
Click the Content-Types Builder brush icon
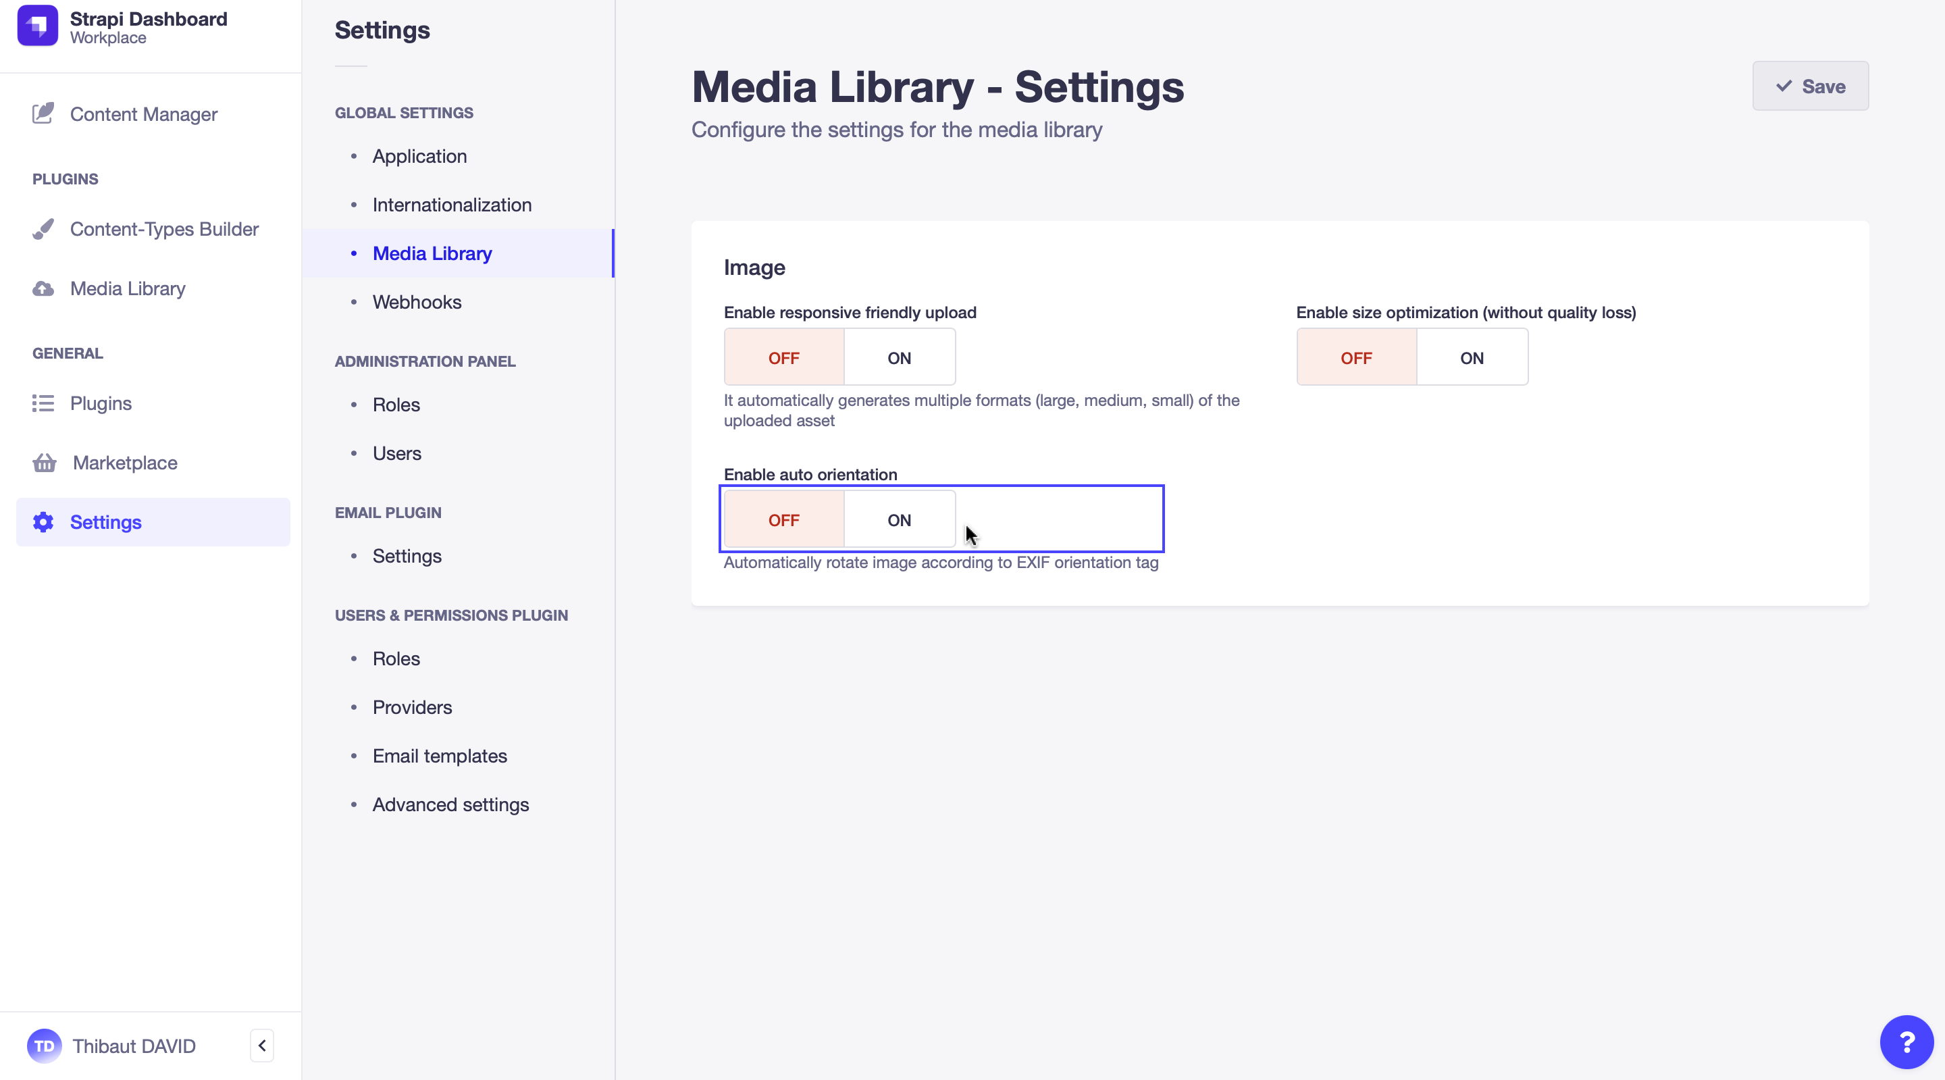pos(43,229)
